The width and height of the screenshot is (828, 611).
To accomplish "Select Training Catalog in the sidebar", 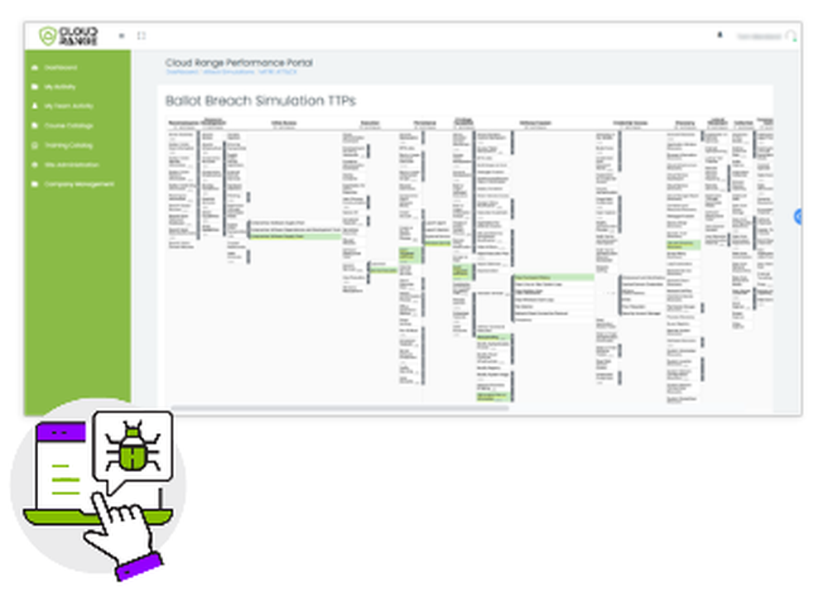I will (62, 145).
